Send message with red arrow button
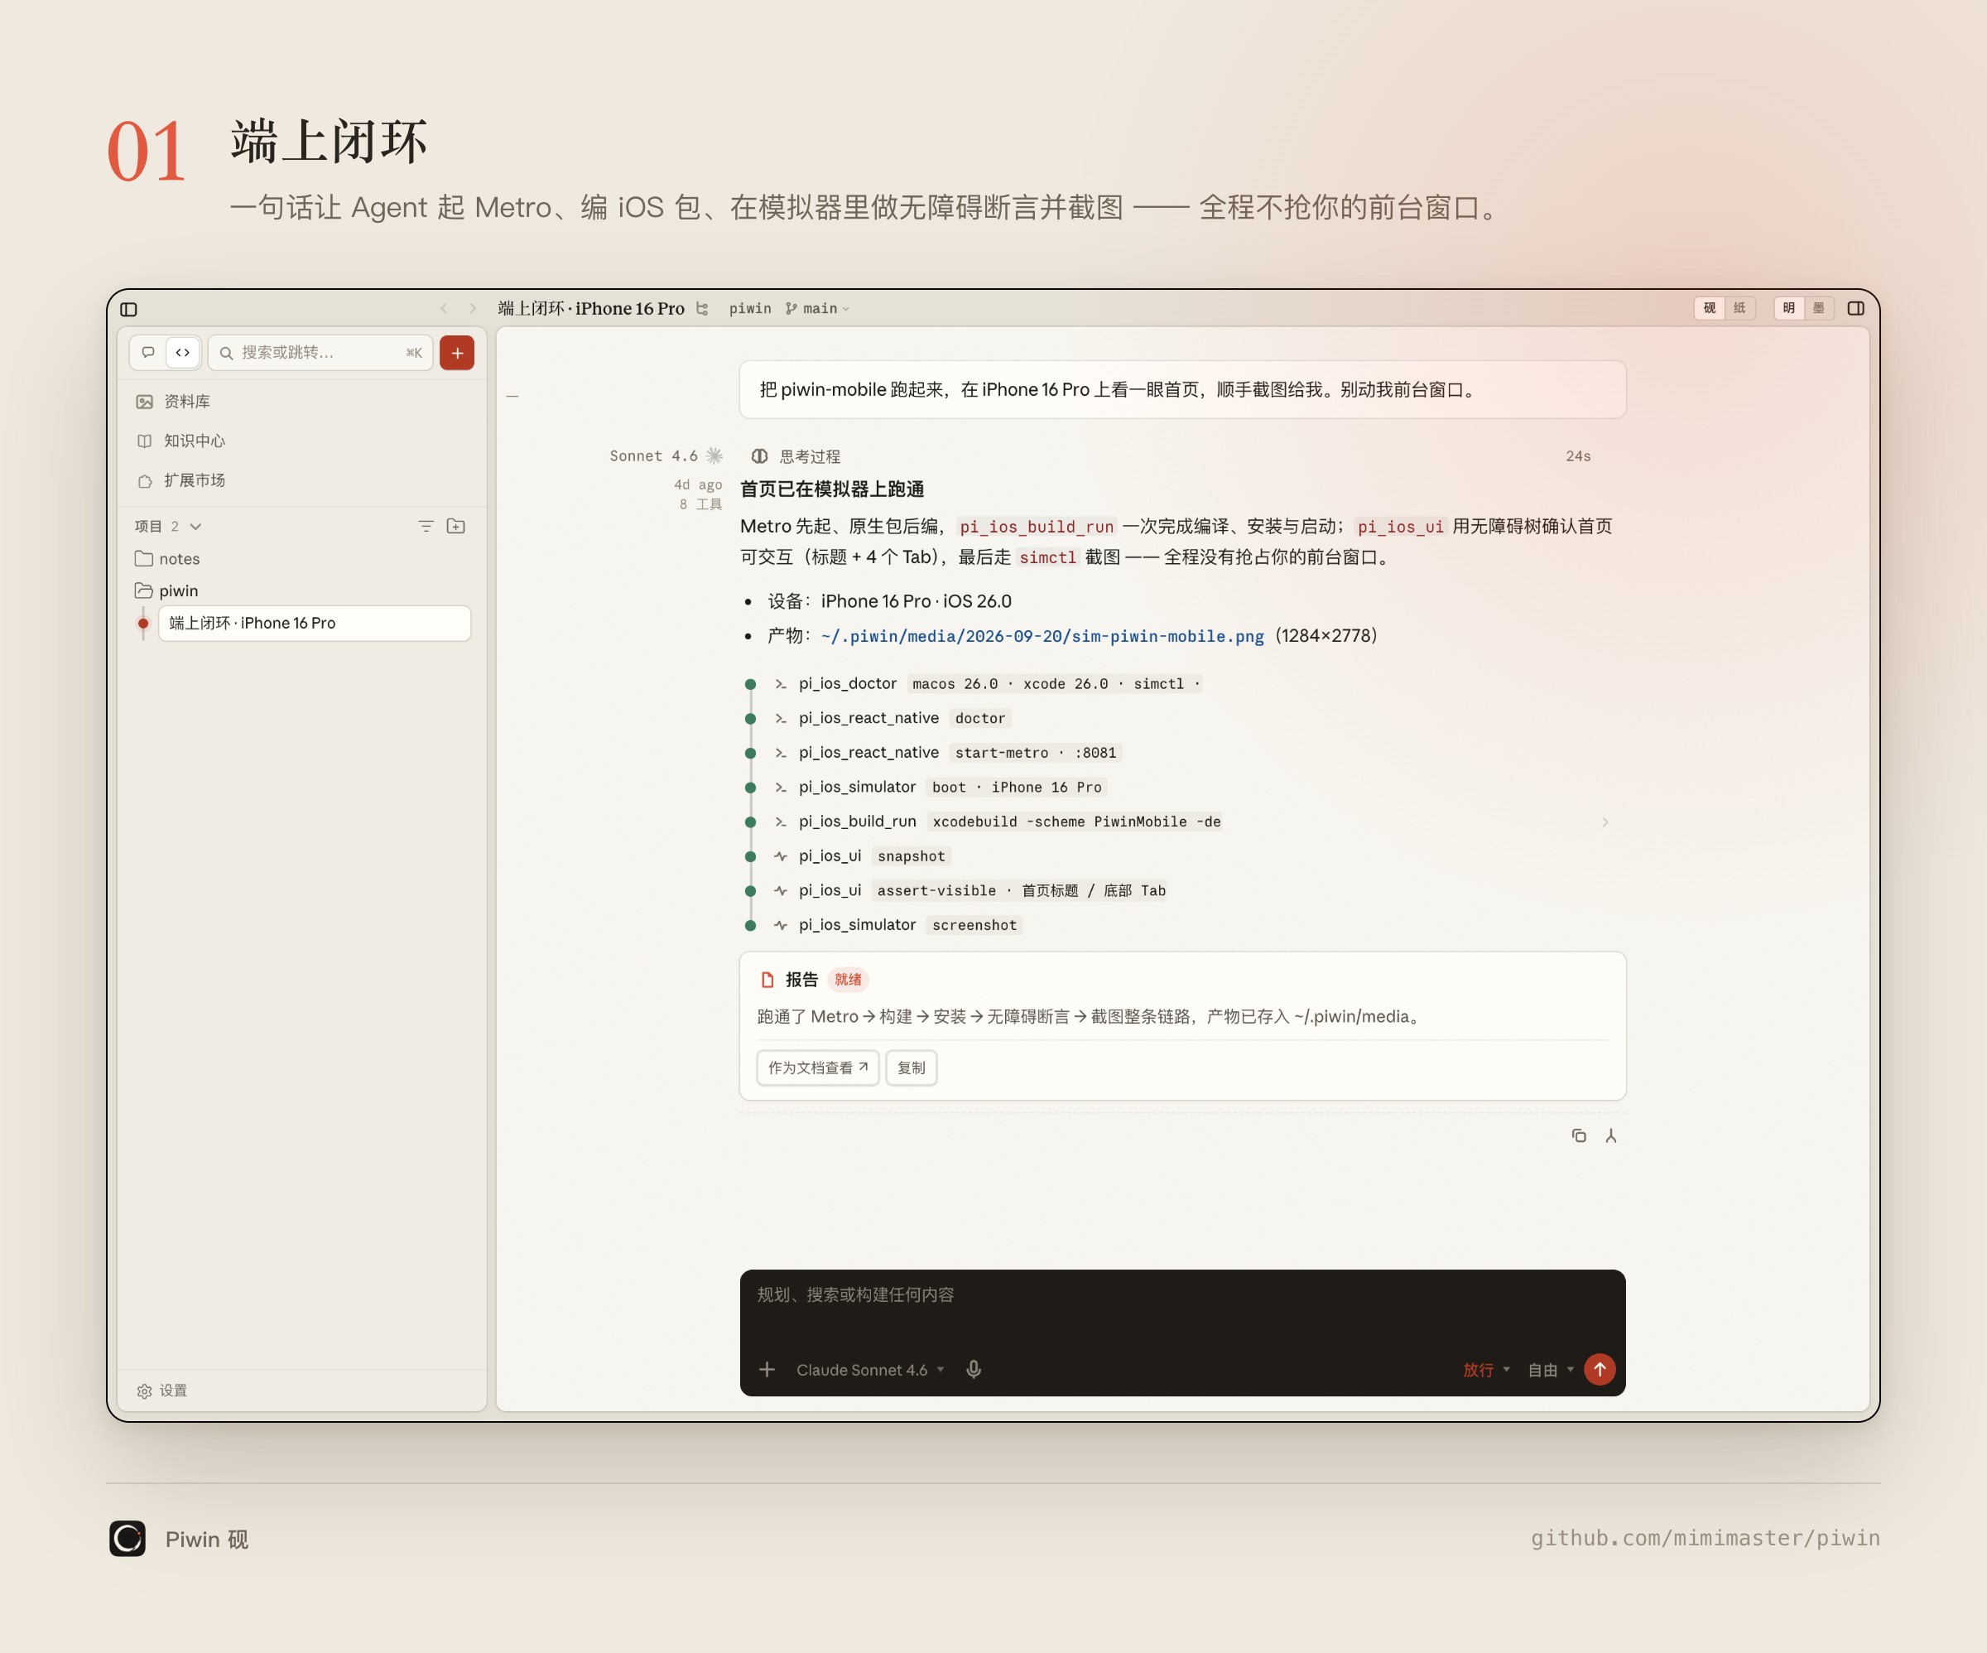 tap(1599, 1370)
